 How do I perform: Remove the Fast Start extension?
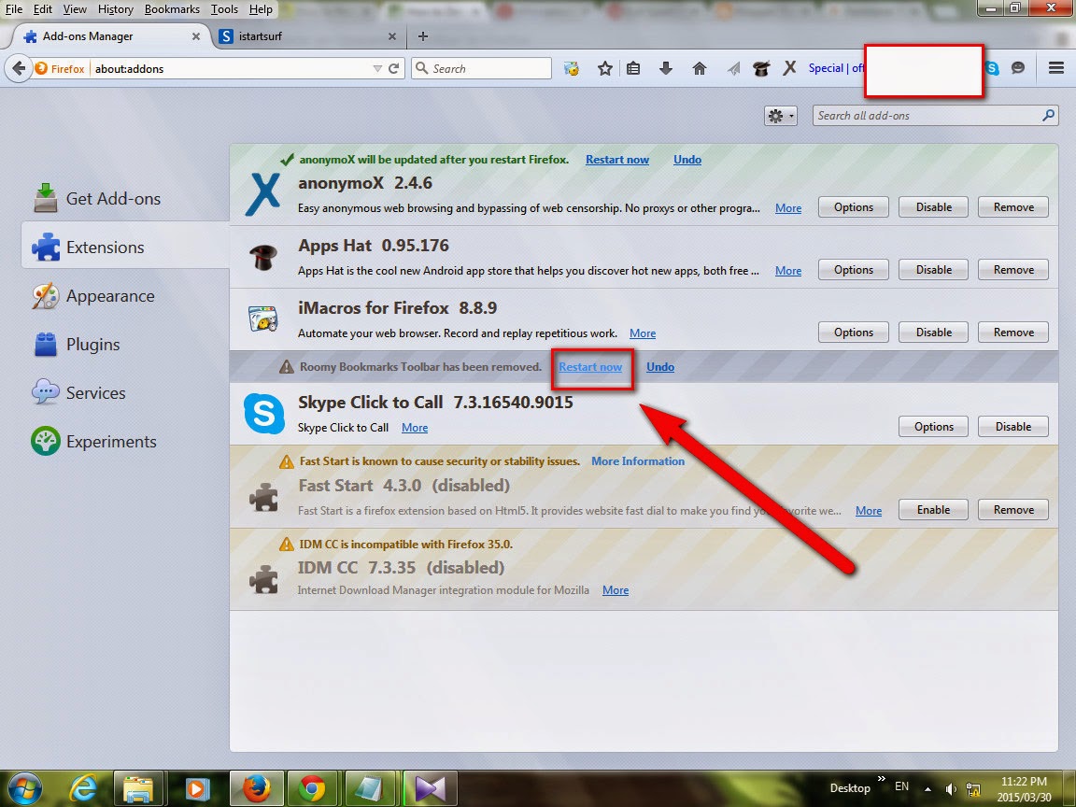point(1013,510)
